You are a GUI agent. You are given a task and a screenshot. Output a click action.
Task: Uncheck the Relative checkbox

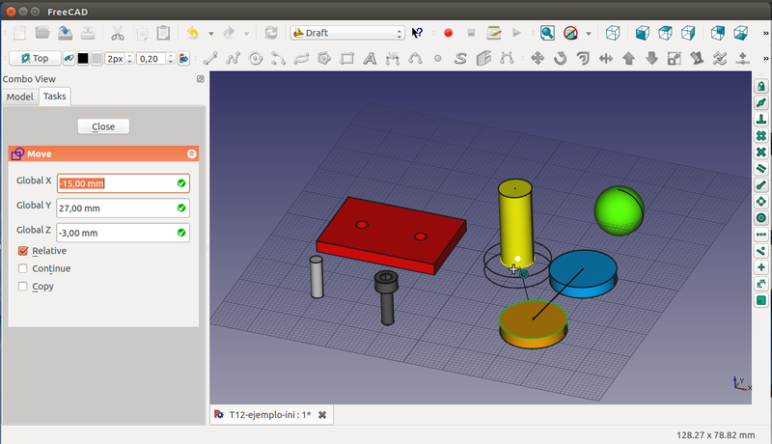pyautogui.click(x=23, y=251)
